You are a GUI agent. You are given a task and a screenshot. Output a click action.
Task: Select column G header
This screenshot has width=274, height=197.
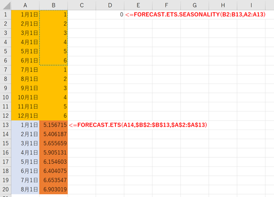coord(195,5)
